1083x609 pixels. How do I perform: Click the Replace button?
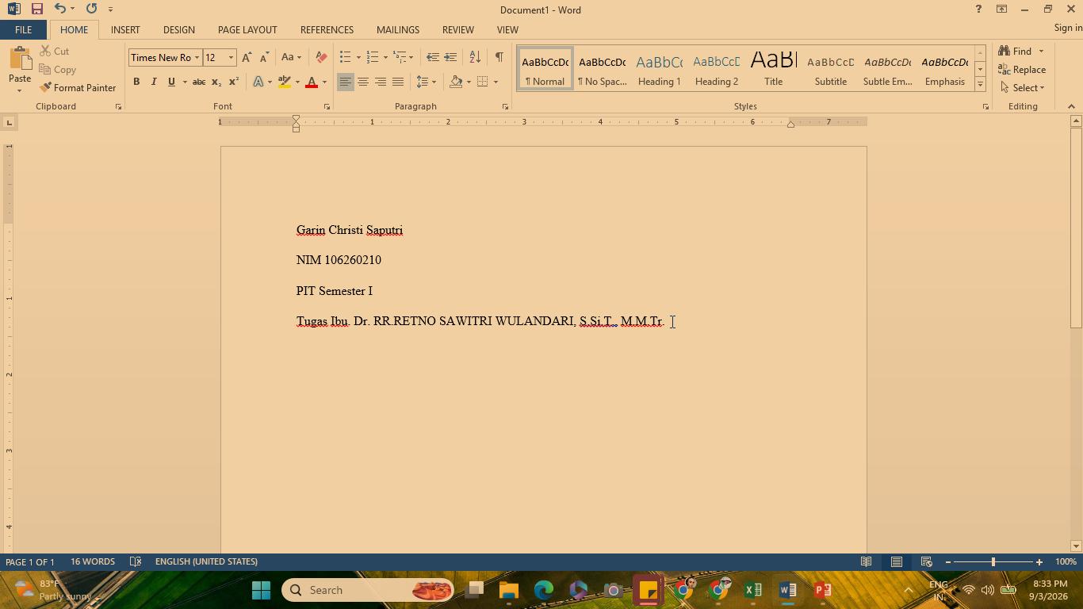[1023, 70]
